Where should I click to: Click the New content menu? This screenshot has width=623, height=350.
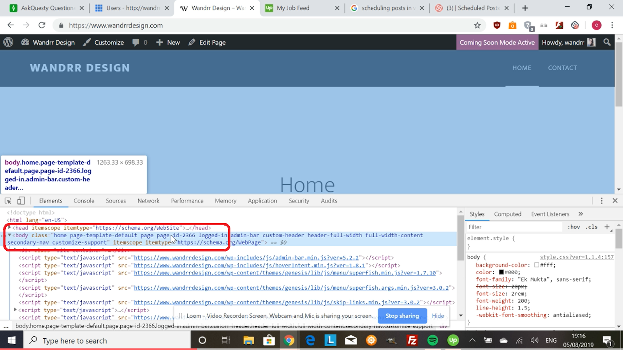(168, 42)
